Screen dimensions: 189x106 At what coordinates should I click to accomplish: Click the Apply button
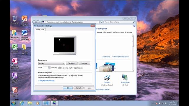point(89,88)
